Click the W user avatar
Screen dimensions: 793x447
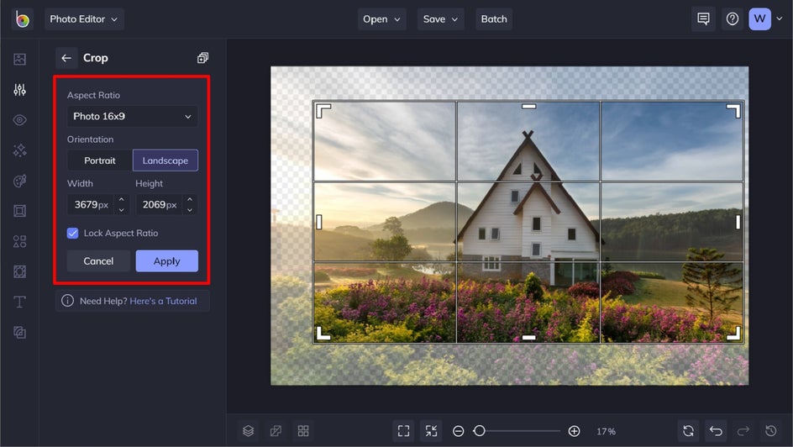pyautogui.click(x=759, y=19)
